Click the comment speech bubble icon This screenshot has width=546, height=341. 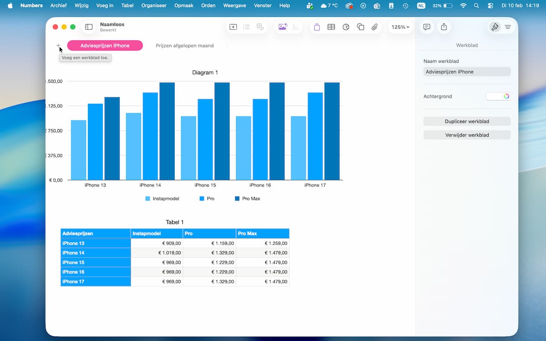coord(426,27)
